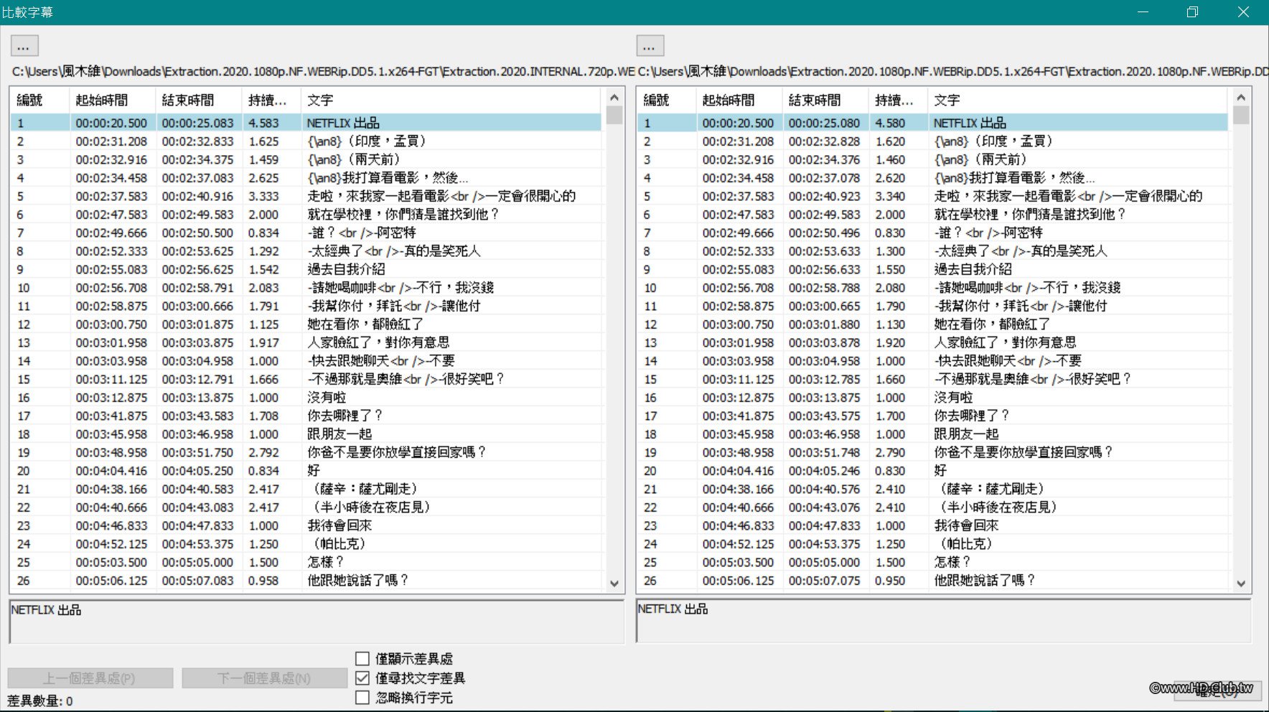Check the 僅顯示差異處 checkbox
The image size is (1269, 712).
click(362, 659)
